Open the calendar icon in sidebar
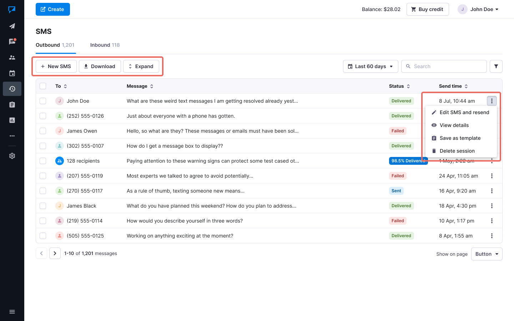This screenshot has width=514, height=321. tap(12, 73)
